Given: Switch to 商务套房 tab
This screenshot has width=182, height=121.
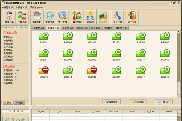Looking at the screenshot, I should click(x=96, y=28).
